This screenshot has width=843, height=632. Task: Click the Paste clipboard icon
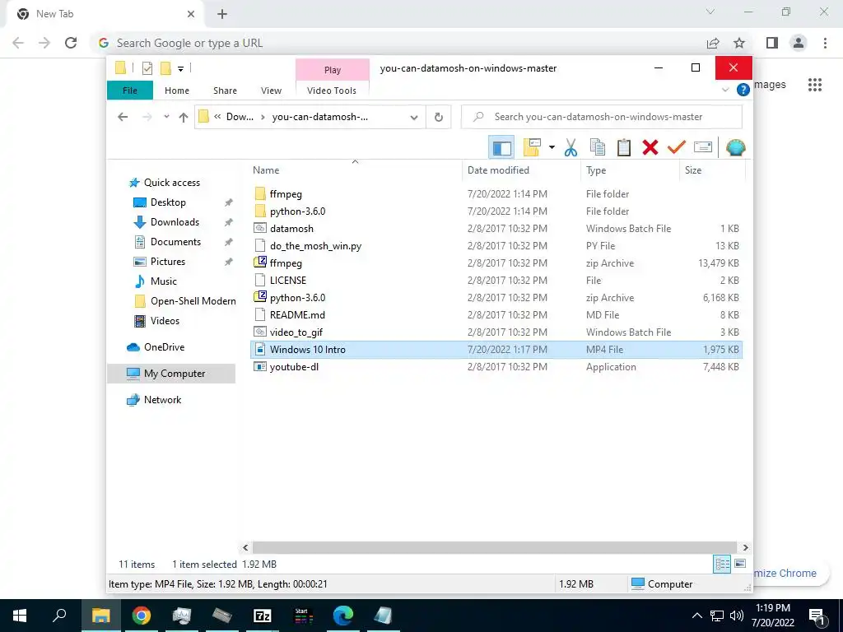coord(624,147)
